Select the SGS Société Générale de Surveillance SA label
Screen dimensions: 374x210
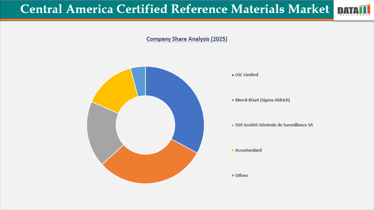274,125
